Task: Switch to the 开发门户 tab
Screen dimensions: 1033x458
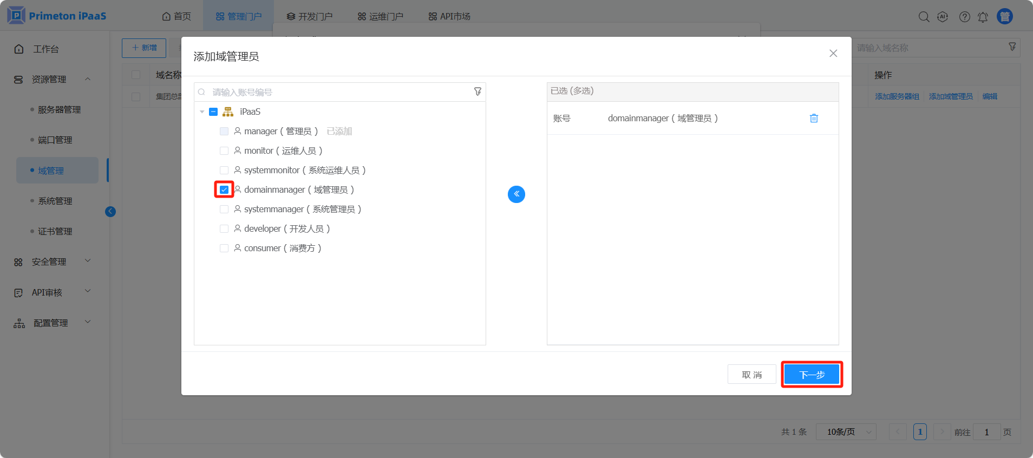Action: 310,16
